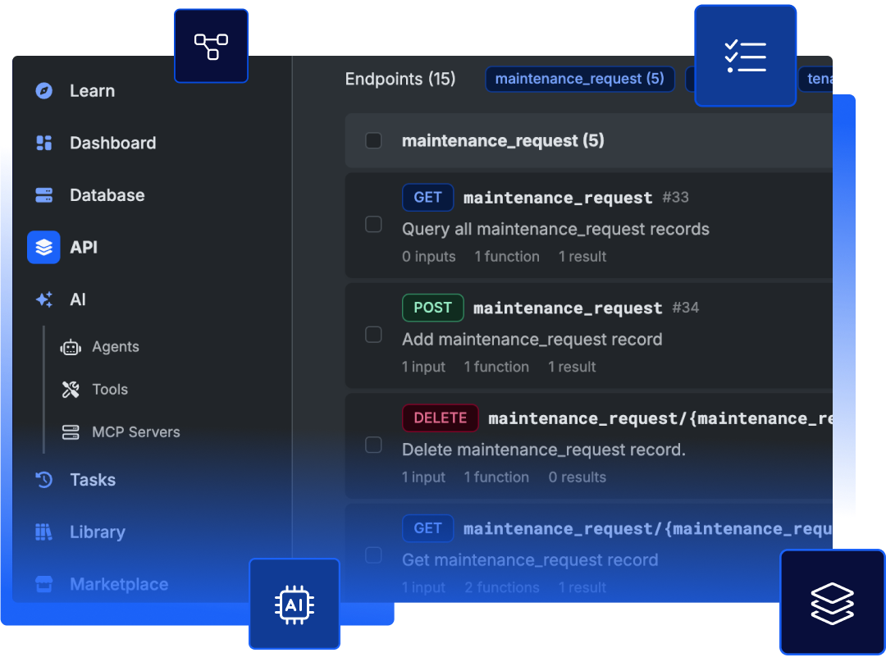Screen dimensions: 886x662
Task: Open the maintenance_request (5) filter pill
Action: (x=580, y=79)
